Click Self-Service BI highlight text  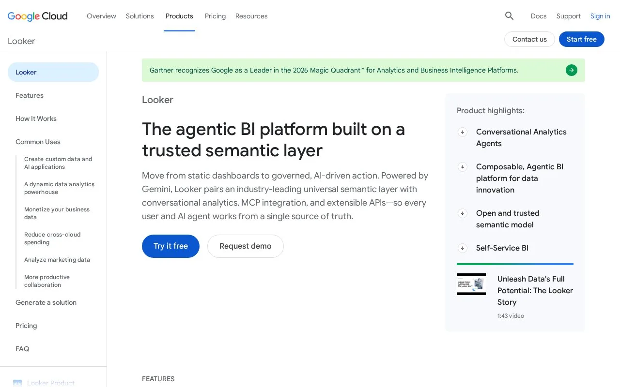pyautogui.click(x=502, y=248)
